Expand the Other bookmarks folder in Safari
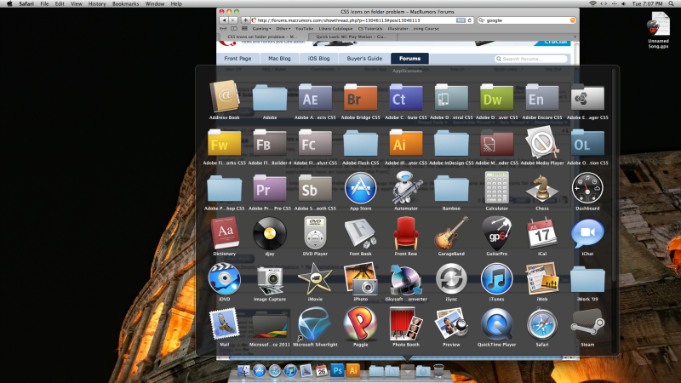This screenshot has height=383, width=681. [283, 29]
